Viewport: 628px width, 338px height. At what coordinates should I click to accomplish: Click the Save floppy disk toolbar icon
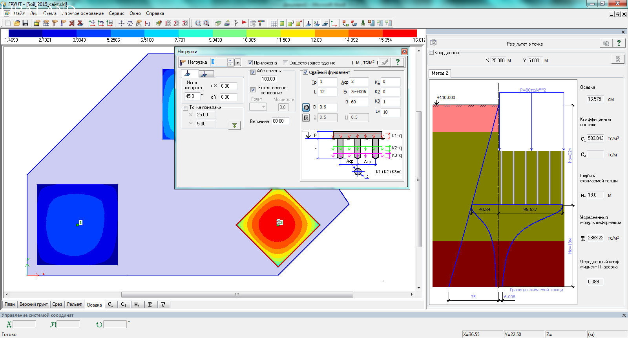click(x=26, y=23)
